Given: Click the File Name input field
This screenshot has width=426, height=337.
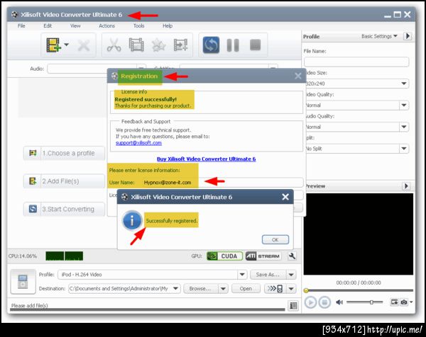Looking at the screenshot, I should (x=356, y=62).
